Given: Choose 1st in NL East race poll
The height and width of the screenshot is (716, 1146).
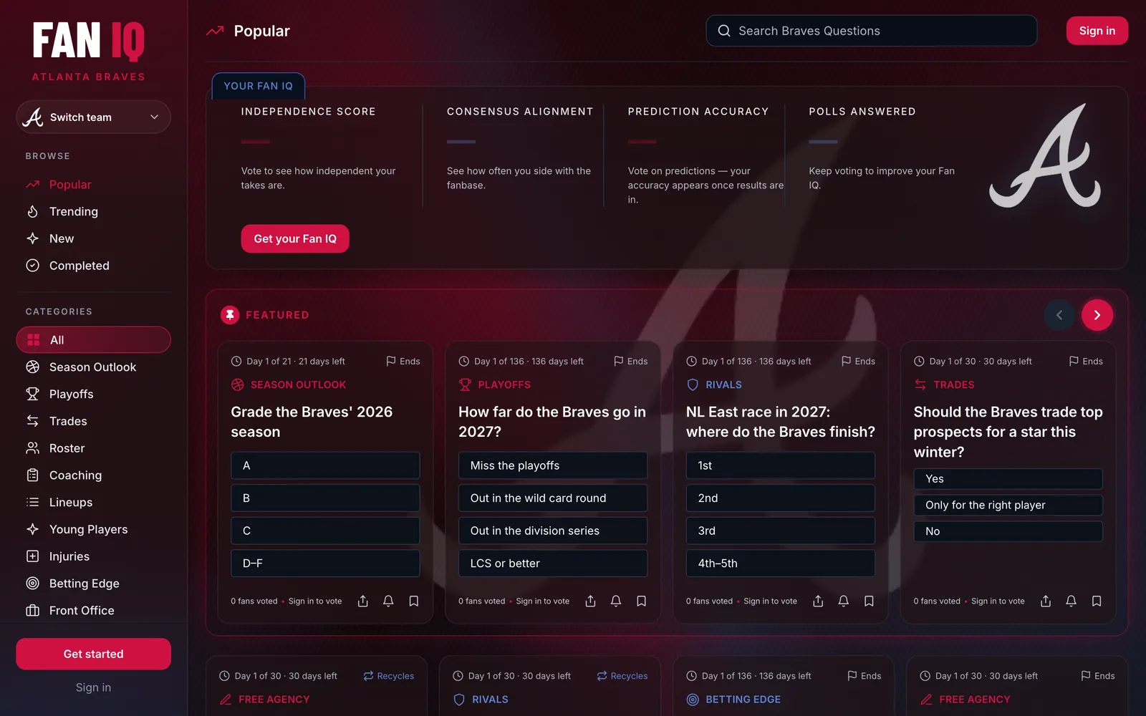Looking at the screenshot, I should [x=781, y=465].
